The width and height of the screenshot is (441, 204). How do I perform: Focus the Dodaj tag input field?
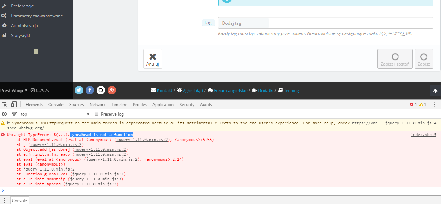coord(325,23)
